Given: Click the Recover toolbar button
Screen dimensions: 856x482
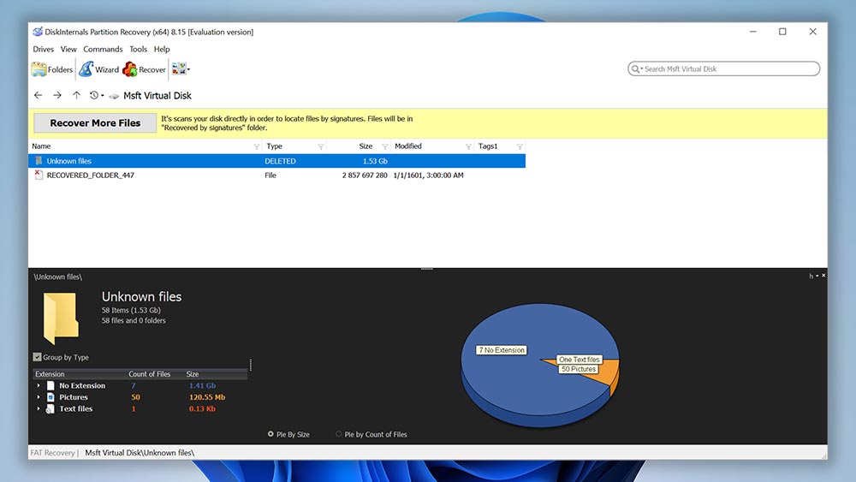Looking at the screenshot, I should (144, 69).
